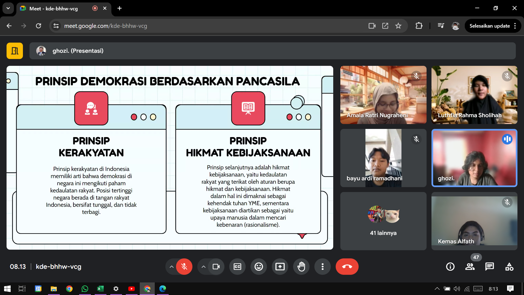Image resolution: width=524 pixels, height=295 pixels.
Task: Open WhatsApp from the taskbar
Action: point(85,289)
